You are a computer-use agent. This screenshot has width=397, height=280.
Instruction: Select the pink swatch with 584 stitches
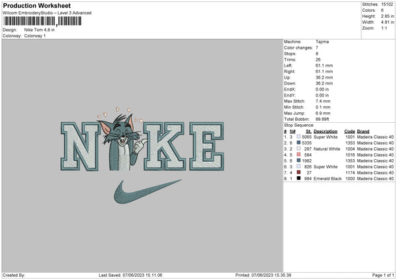(299, 155)
